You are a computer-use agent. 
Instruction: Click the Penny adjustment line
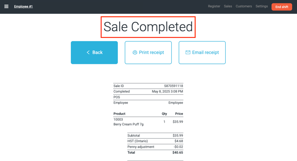pos(155,147)
